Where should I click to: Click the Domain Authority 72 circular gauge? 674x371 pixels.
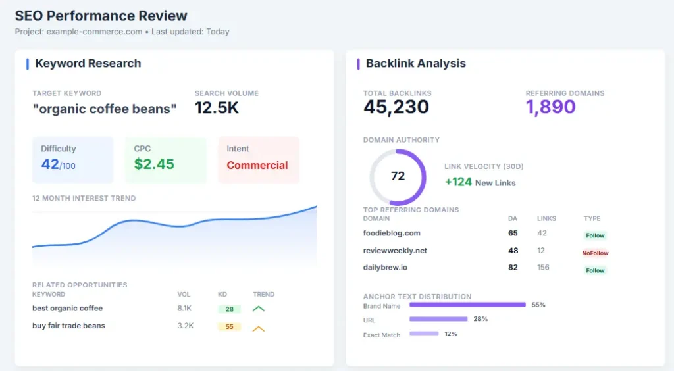click(398, 176)
